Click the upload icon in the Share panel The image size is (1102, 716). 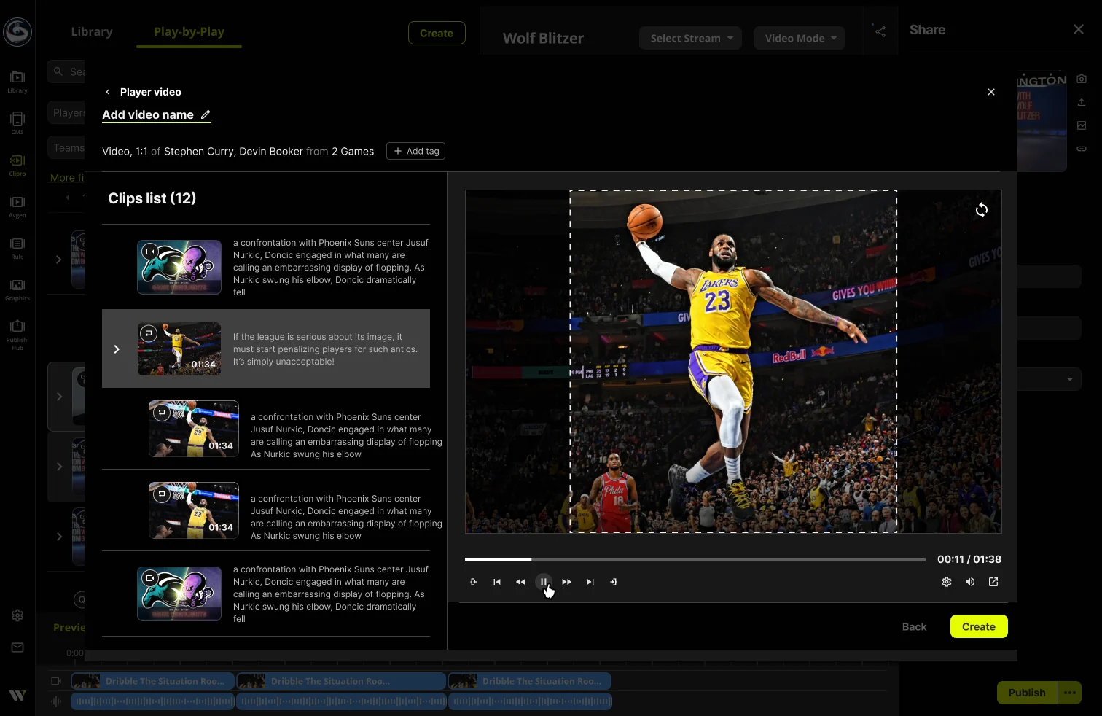[1082, 102]
